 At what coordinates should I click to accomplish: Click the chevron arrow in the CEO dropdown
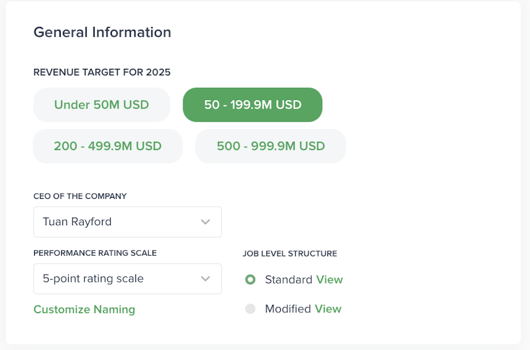206,222
